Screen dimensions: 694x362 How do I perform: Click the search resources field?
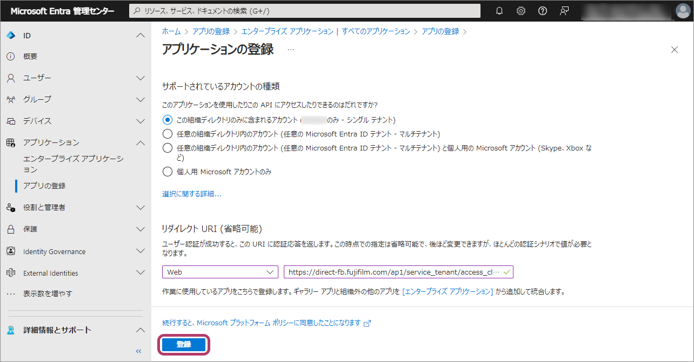click(x=305, y=11)
